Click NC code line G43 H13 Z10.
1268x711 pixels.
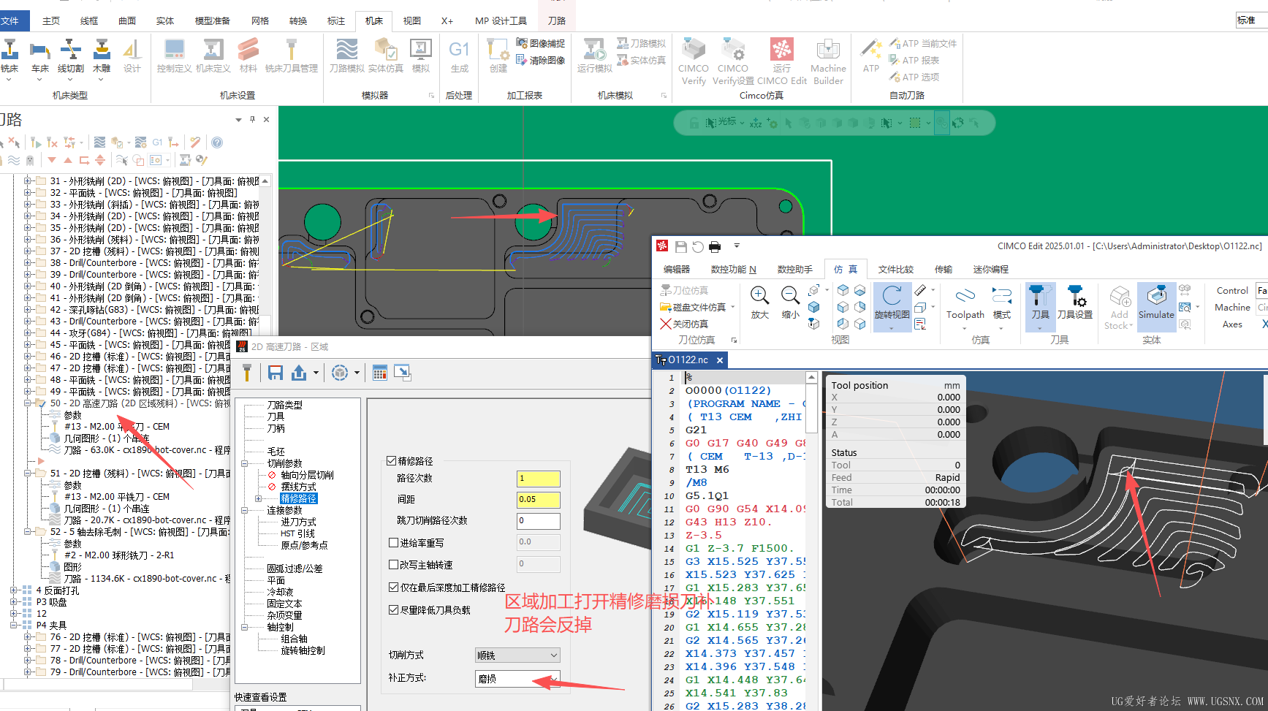(728, 522)
